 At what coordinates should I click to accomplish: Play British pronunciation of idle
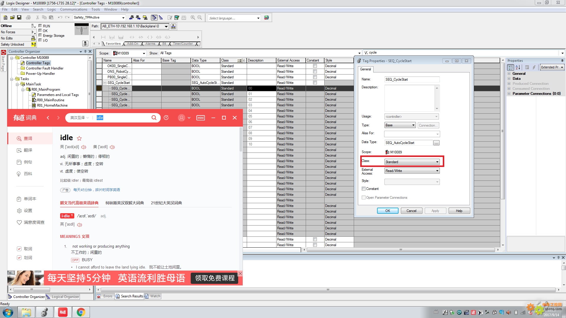[x=84, y=147]
